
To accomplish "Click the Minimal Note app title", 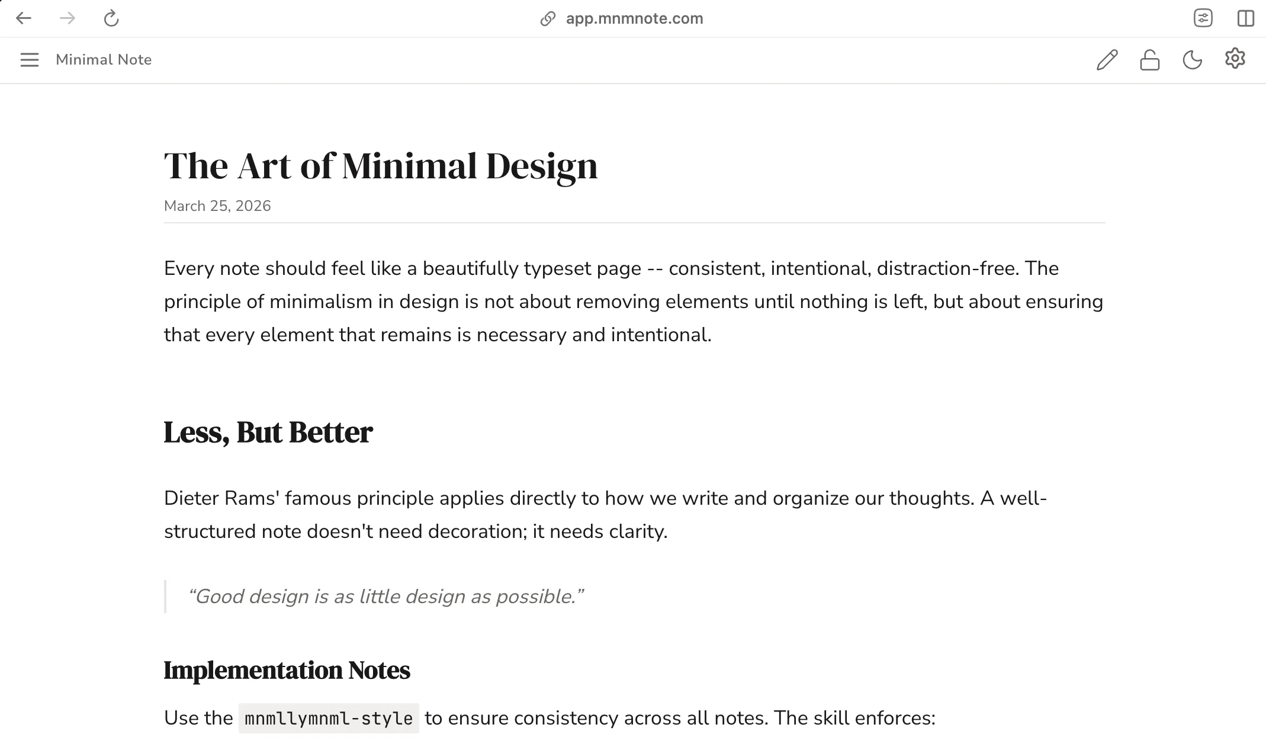I will pyautogui.click(x=104, y=60).
